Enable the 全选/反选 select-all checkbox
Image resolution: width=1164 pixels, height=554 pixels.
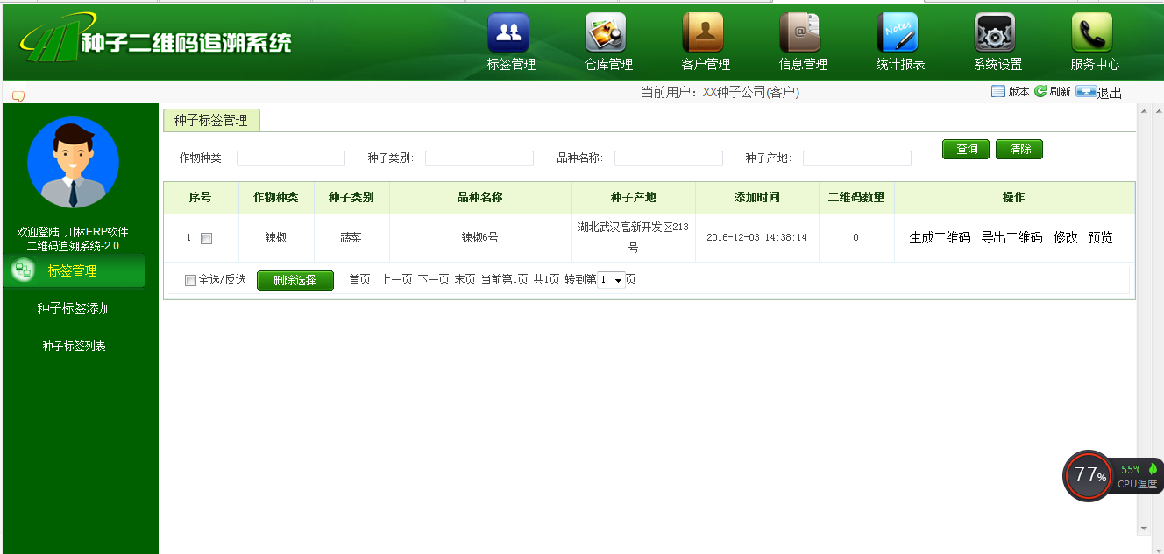point(189,279)
